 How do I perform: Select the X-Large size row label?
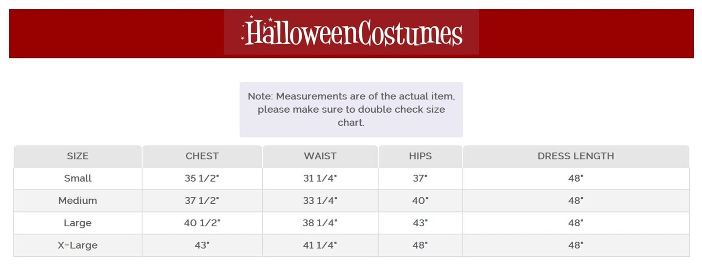(x=78, y=246)
